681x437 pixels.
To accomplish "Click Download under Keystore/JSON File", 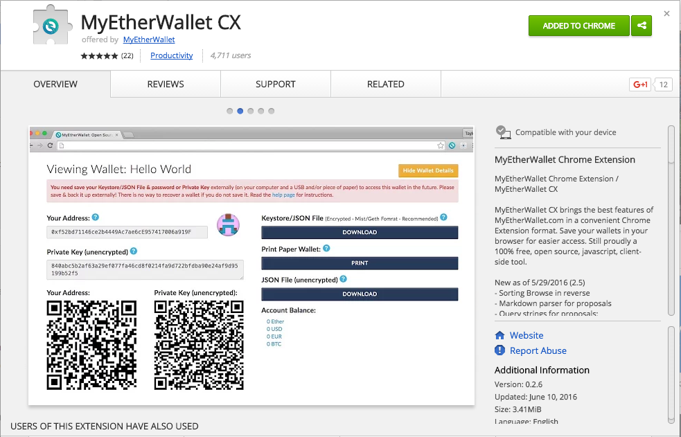I will click(x=360, y=232).
